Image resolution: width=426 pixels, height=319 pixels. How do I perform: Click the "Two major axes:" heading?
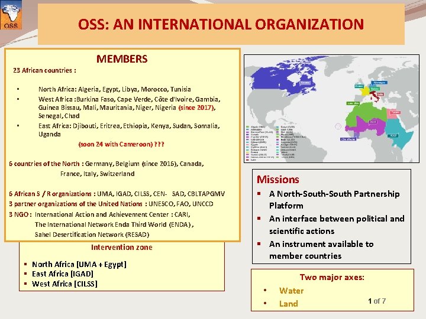(332, 277)
